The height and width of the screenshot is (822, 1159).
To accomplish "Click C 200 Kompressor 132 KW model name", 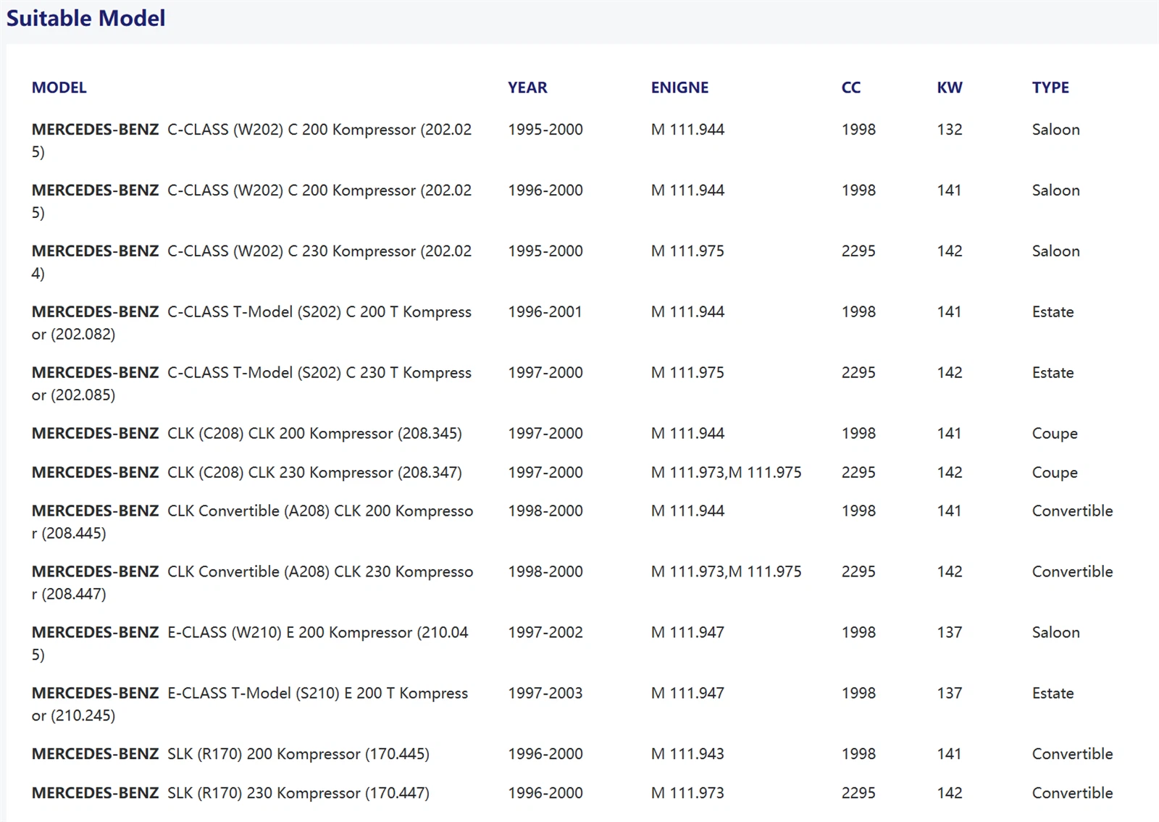I will coord(251,141).
